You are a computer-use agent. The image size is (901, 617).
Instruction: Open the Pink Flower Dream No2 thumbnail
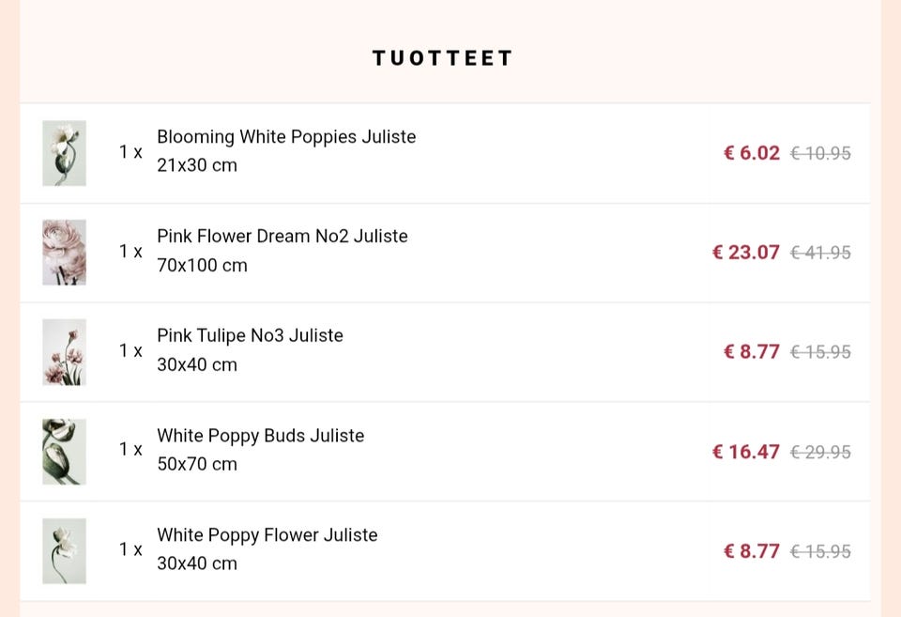pyautogui.click(x=64, y=253)
